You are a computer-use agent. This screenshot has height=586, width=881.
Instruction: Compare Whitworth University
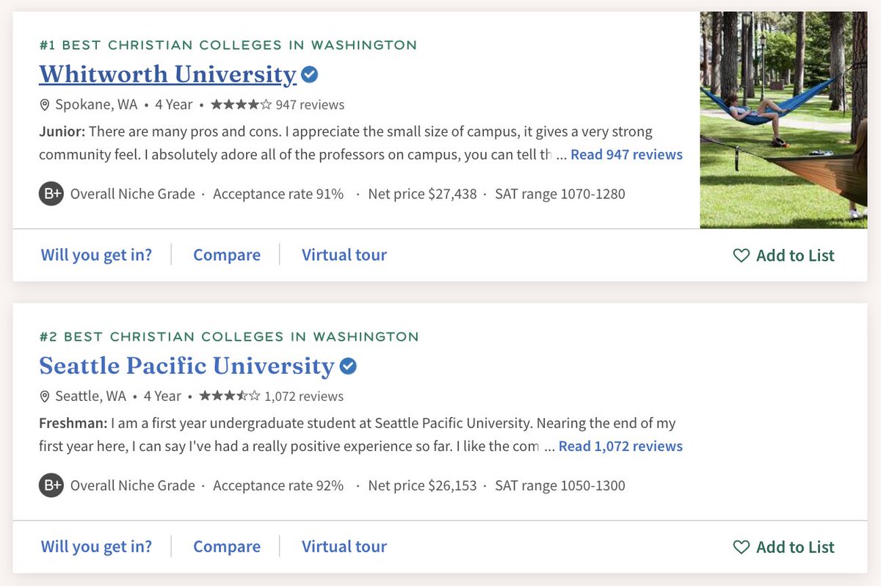click(227, 255)
